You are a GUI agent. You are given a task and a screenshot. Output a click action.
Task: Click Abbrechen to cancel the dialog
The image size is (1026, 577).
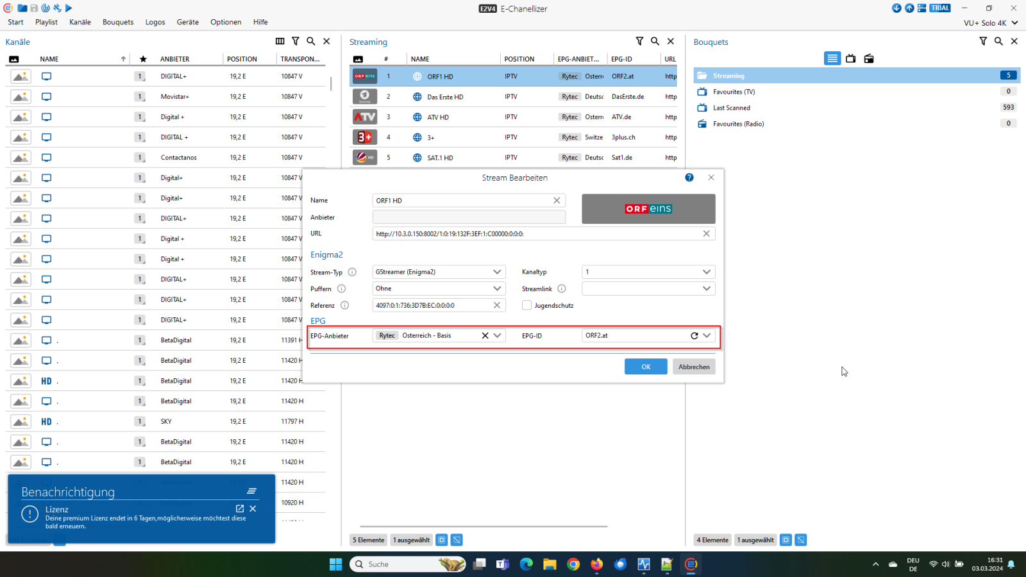coord(694,366)
